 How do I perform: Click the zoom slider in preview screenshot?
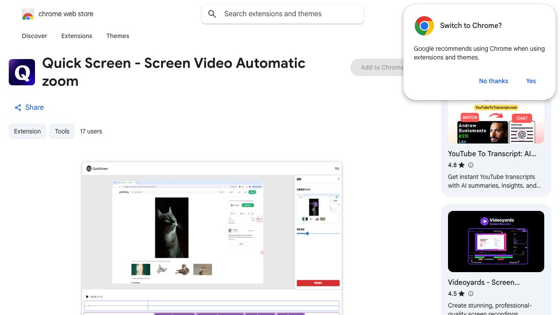click(318, 234)
